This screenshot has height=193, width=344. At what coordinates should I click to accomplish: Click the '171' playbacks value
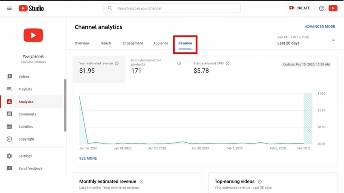tap(136, 71)
